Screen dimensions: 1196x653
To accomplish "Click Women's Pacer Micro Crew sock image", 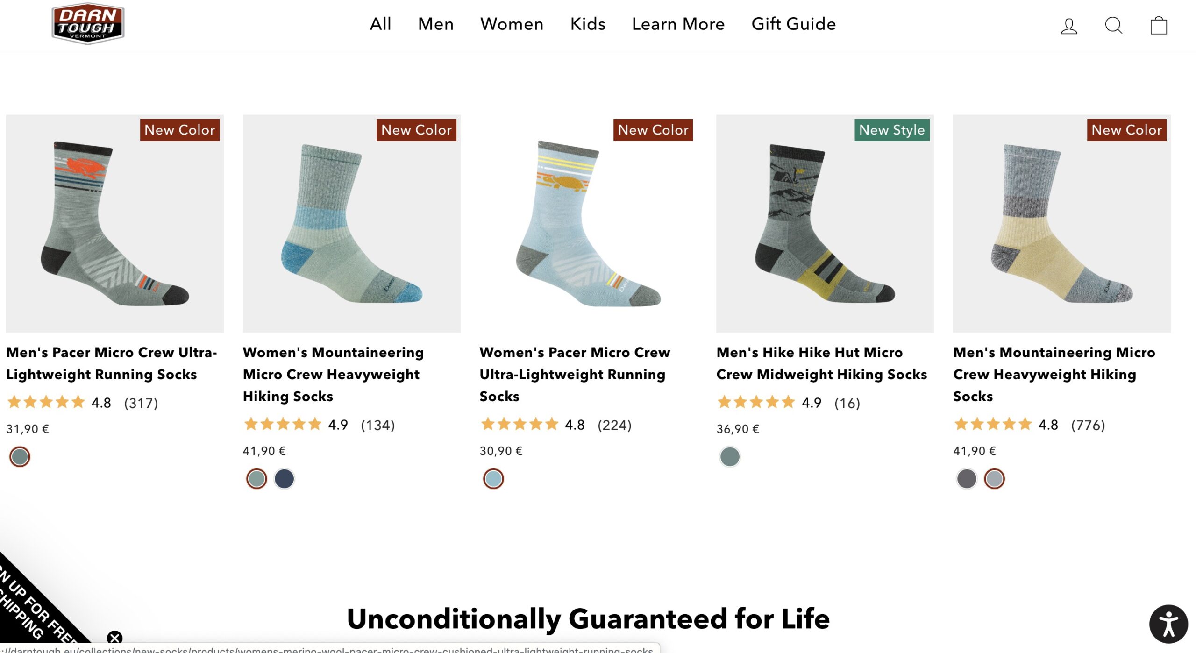I will point(588,224).
